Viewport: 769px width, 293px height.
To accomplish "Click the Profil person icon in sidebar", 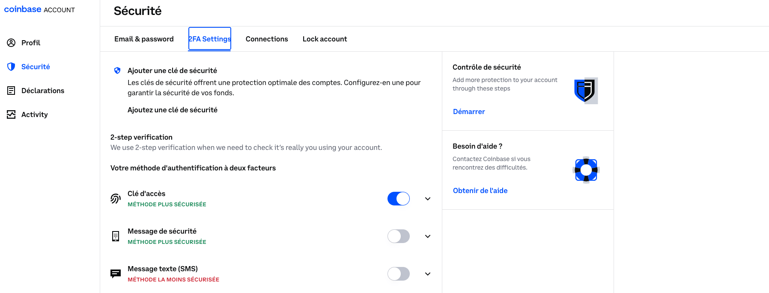I will point(11,43).
